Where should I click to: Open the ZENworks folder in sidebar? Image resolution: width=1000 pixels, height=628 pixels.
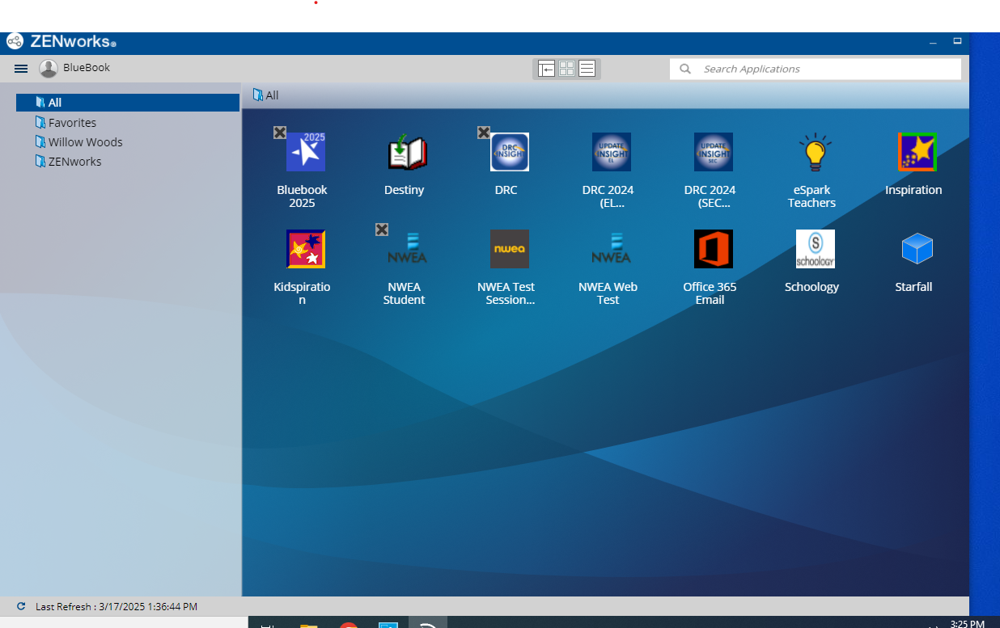(x=74, y=162)
